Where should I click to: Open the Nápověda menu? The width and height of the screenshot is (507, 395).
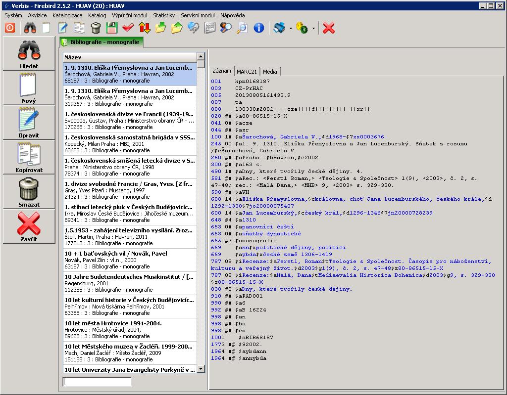(233, 15)
